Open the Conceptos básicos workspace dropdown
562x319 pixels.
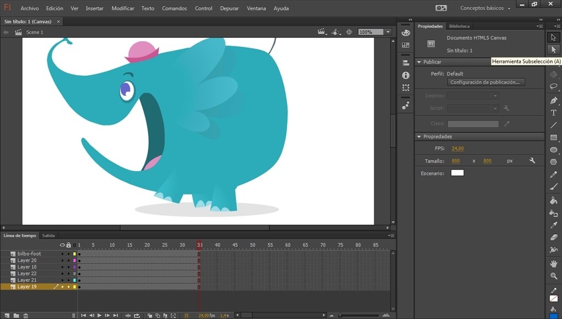[485, 8]
